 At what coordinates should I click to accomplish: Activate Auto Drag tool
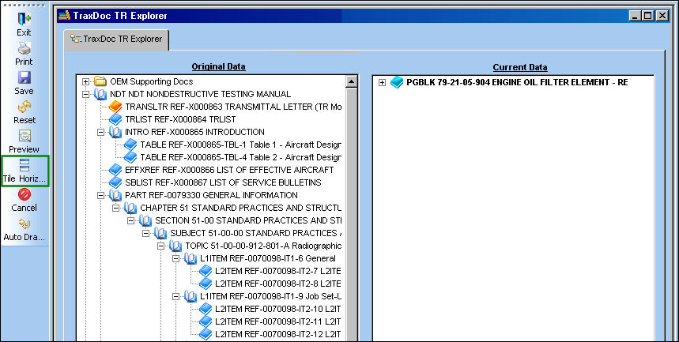coord(25,224)
